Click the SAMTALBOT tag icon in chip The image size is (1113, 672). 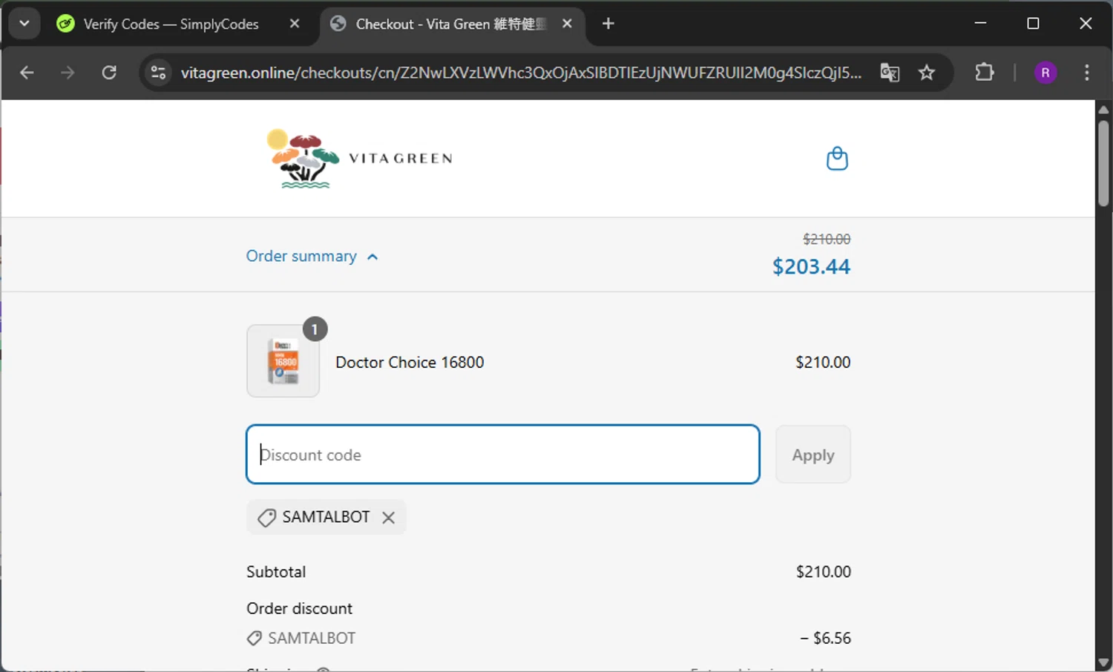click(x=266, y=518)
